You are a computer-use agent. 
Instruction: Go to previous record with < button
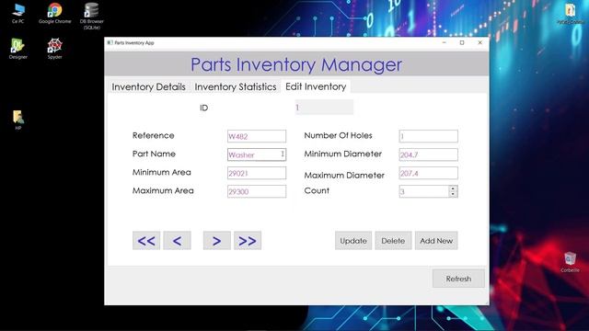[178, 241]
